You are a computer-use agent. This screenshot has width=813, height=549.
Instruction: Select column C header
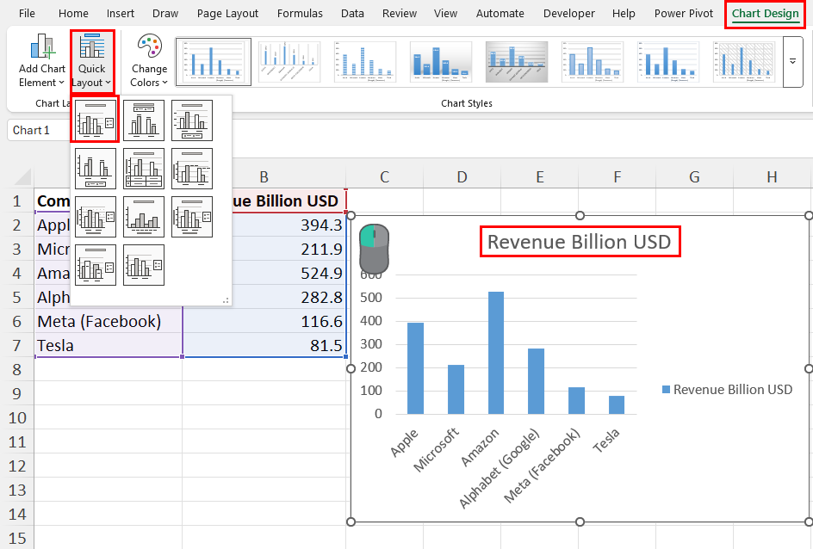384,177
